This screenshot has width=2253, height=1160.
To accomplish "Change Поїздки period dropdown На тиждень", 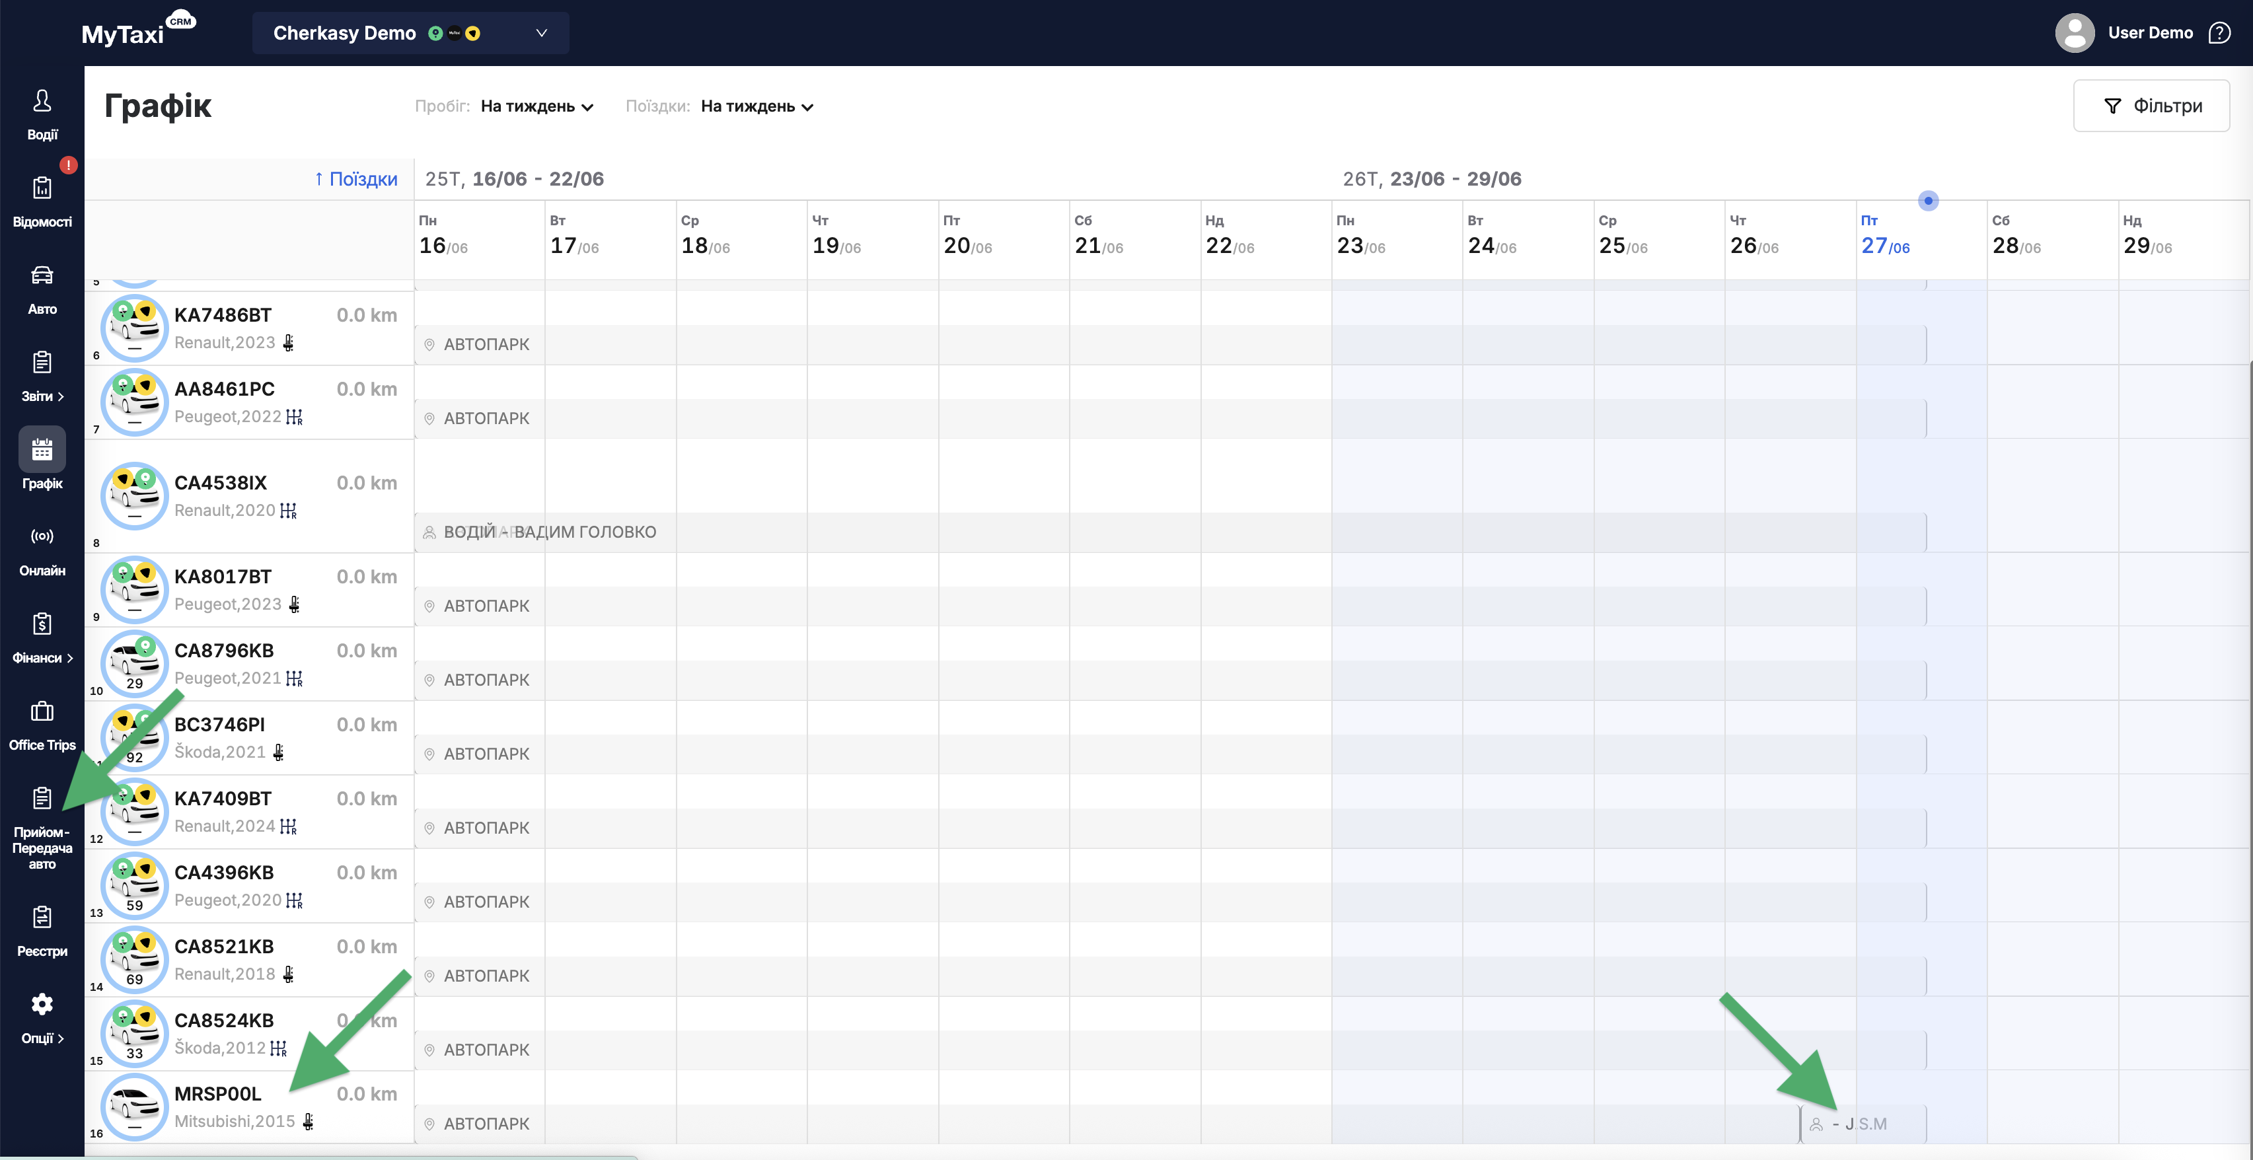I will 757,106.
